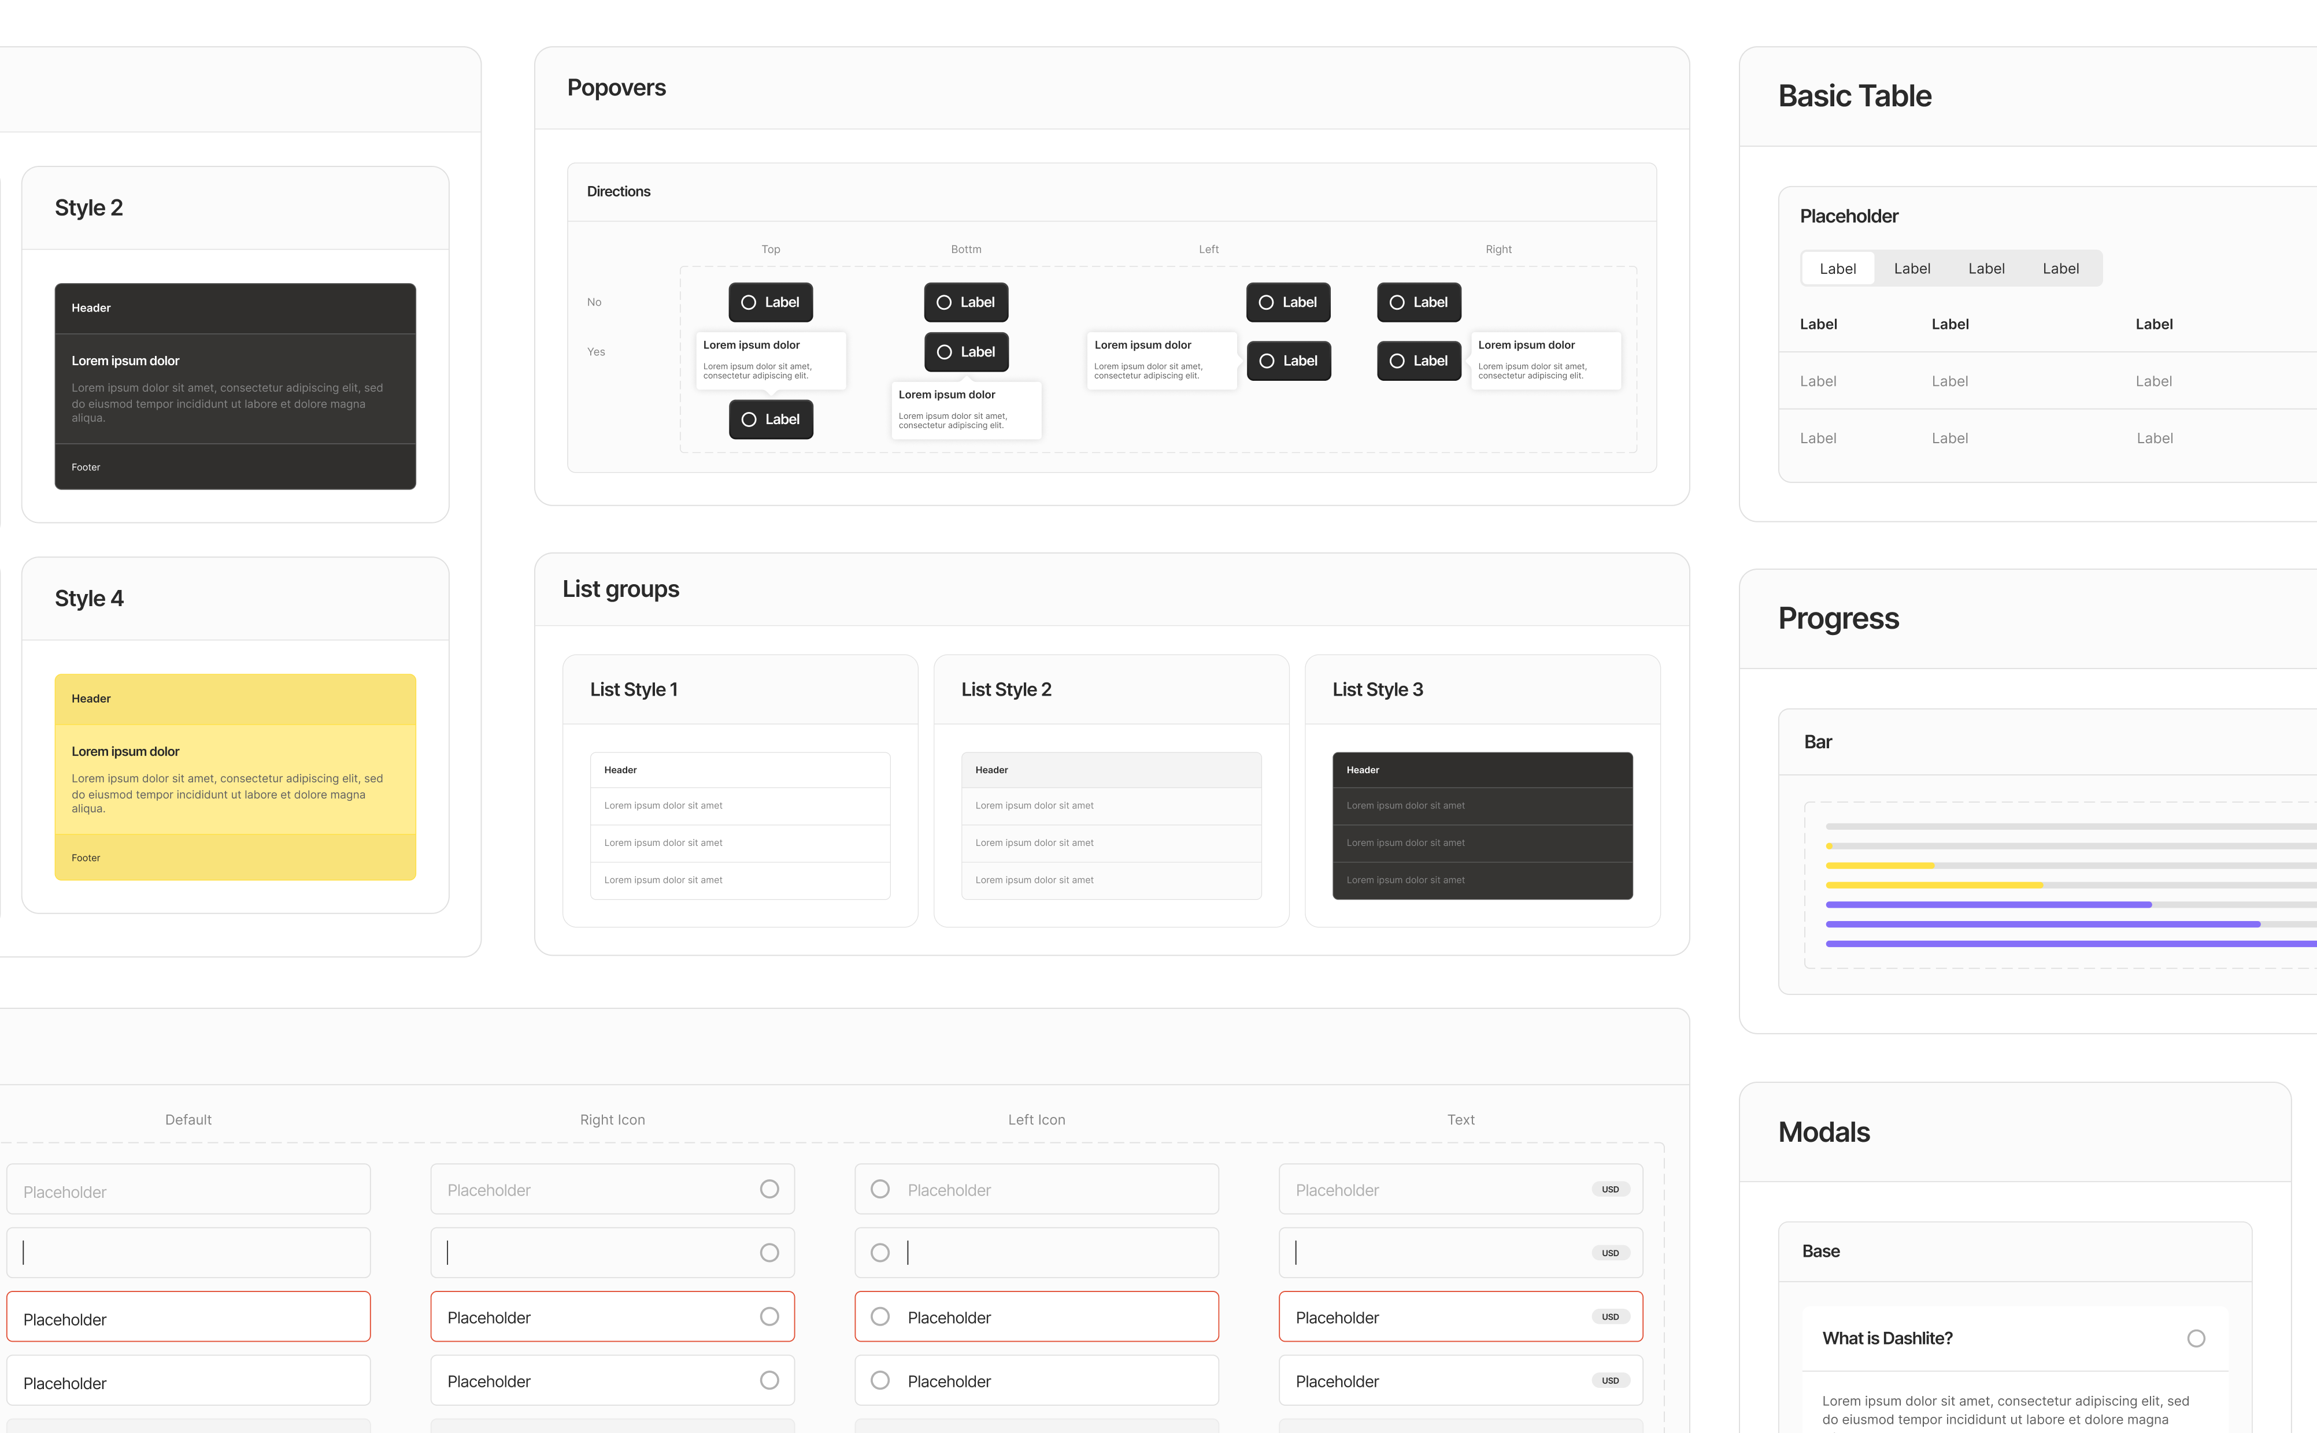This screenshot has width=2317, height=1433.
Task: Click circle icon in Right Icon placeholder input
Action: tap(769, 1189)
